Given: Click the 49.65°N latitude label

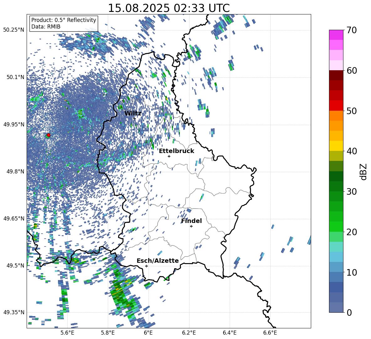Looking at the screenshot, I should 14,218.
